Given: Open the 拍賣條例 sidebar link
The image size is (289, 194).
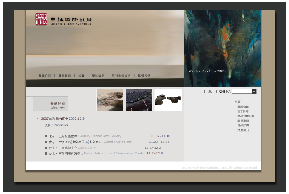Looking at the screenshot, I should click(243, 130).
